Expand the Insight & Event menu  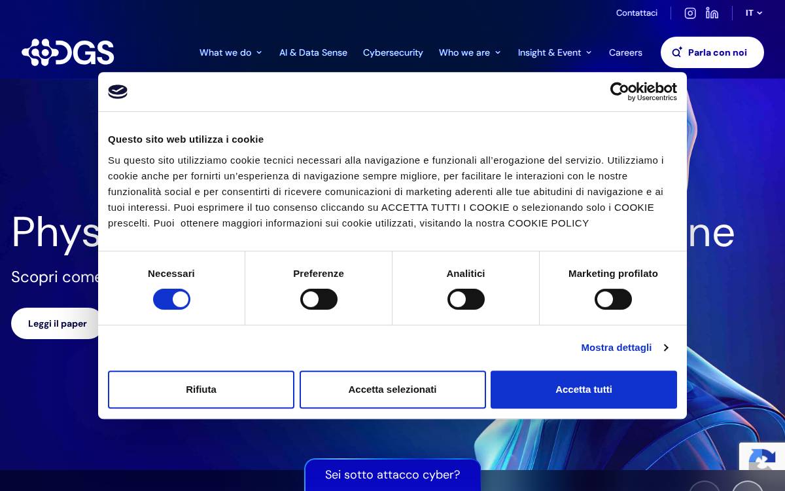click(555, 52)
